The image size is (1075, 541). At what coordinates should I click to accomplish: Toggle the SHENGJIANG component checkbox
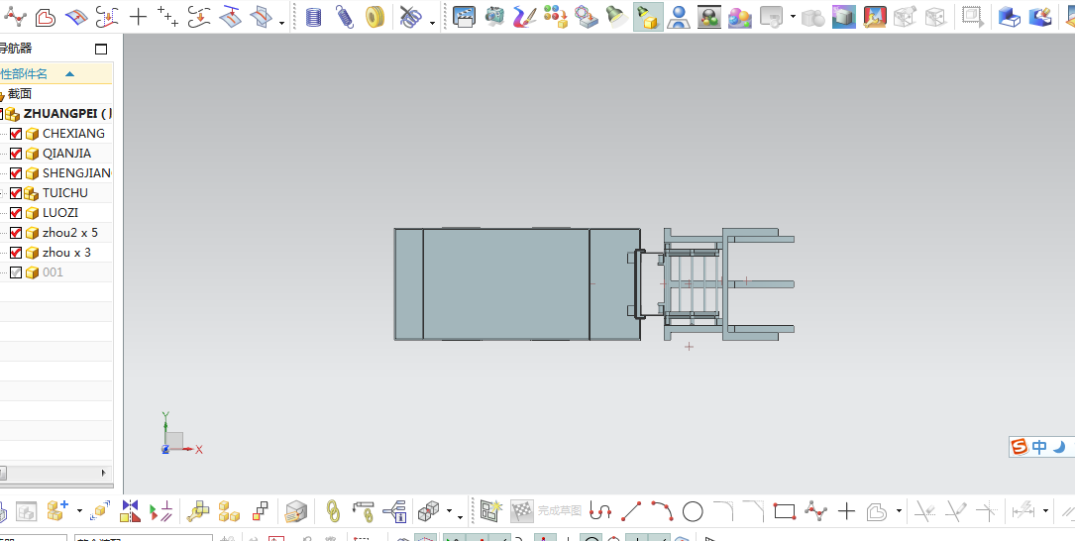pyautogui.click(x=16, y=173)
